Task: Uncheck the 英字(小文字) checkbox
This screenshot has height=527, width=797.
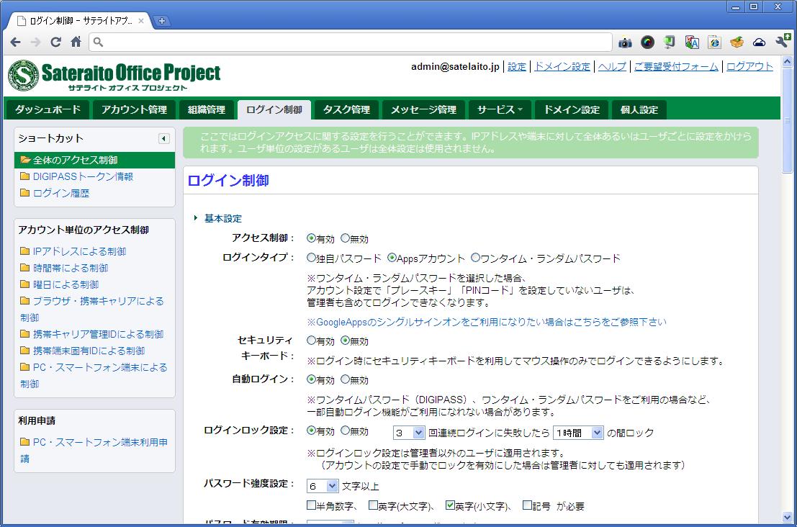Action: click(x=451, y=505)
